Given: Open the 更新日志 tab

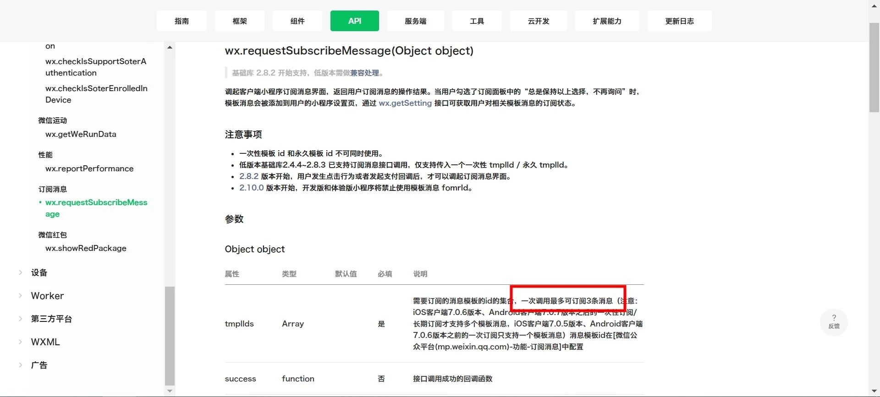Looking at the screenshot, I should (x=680, y=21).
